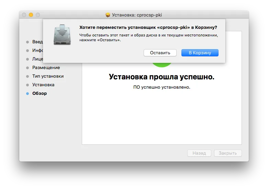
Task: Click the 'В Корзину' button
Action: [200, 53]
